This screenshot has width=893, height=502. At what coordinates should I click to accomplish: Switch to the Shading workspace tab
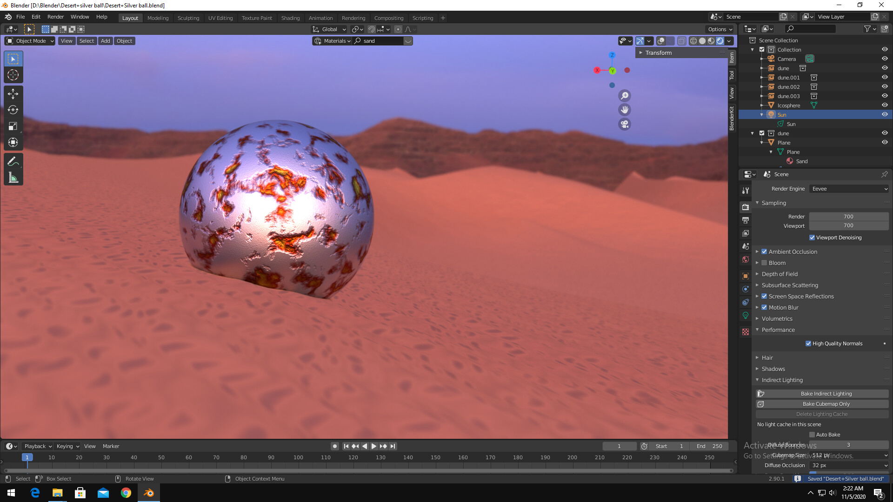pos(290,18)
